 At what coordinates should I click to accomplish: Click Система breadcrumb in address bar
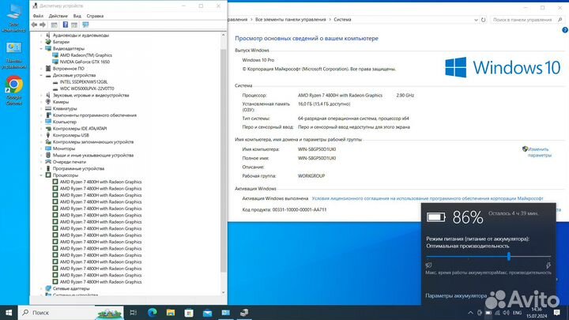coord(342,20)
